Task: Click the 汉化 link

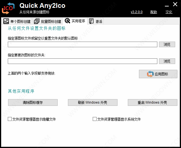Action: coord(169,12)
